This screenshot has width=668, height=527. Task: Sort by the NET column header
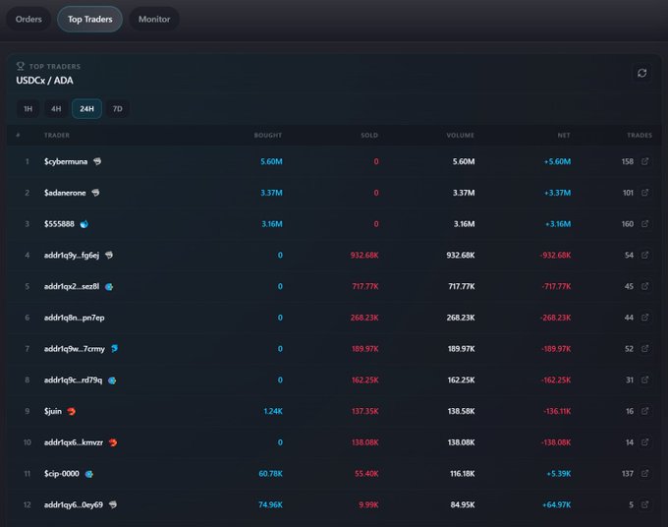point(564,135)
